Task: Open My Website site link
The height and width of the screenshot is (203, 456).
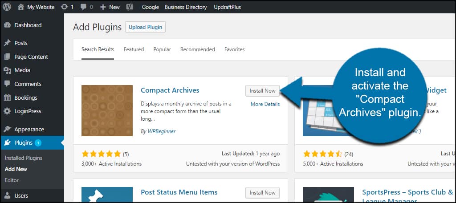Action: coord(41,7)
